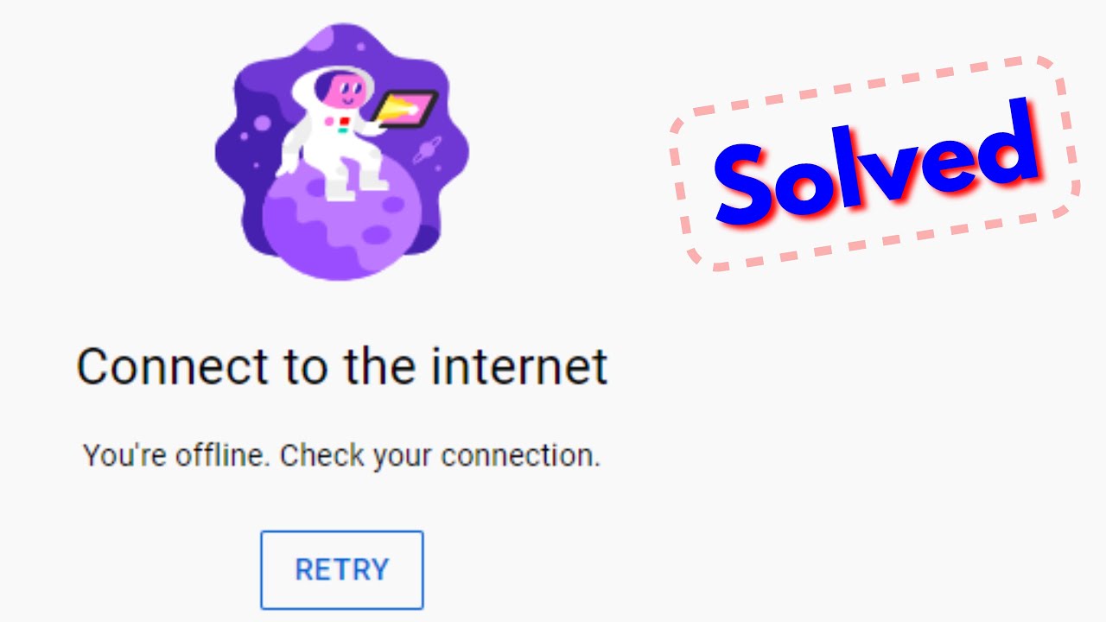Click the blue Solved text
This screenshot has height=622, width=1106.
point(877,164)
